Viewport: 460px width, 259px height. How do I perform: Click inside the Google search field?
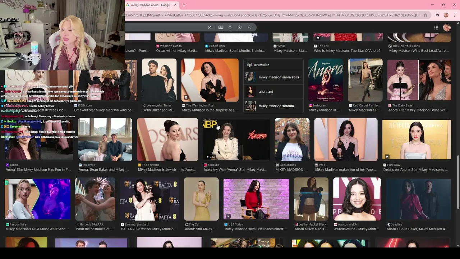click(x=165, y=27)
